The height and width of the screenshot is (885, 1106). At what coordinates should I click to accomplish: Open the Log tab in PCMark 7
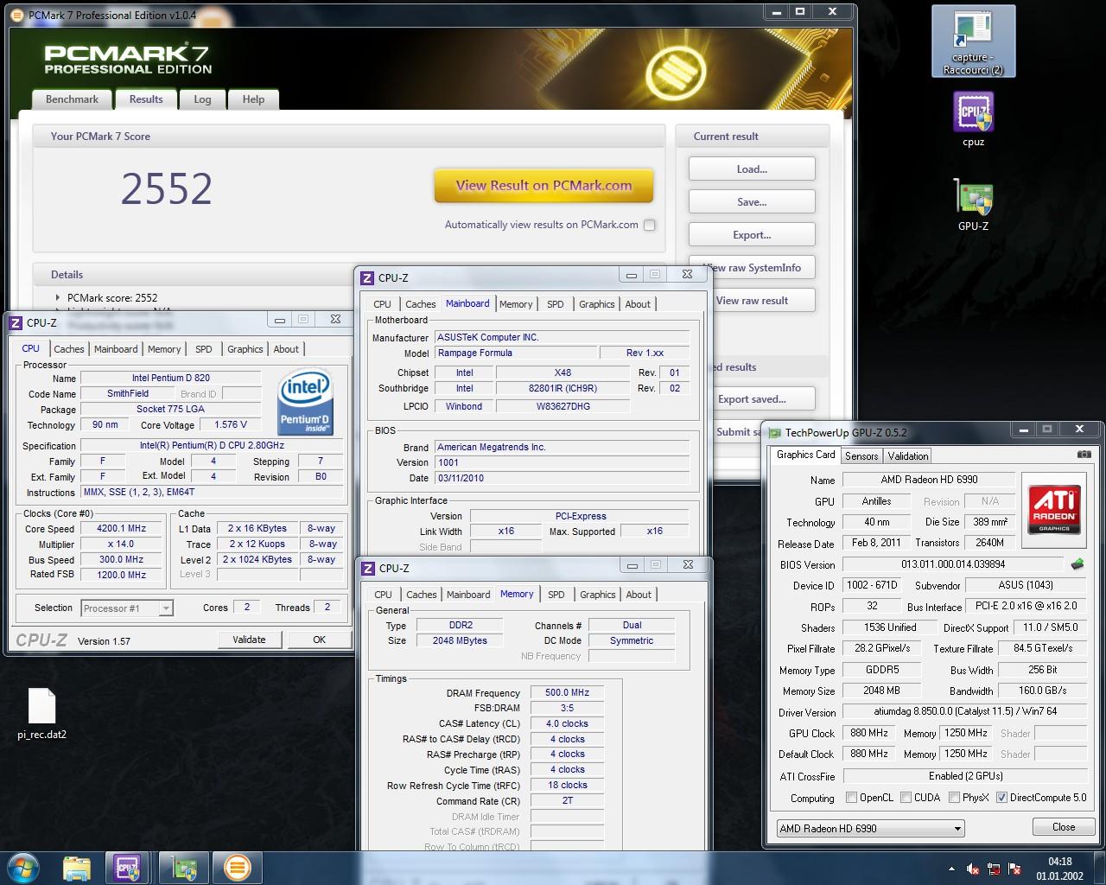click(202, 99)
